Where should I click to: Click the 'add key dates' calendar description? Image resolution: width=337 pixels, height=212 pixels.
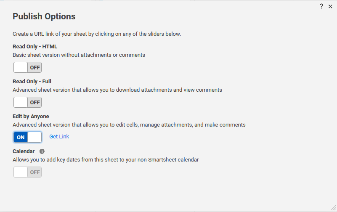click(x=106, y=160)
